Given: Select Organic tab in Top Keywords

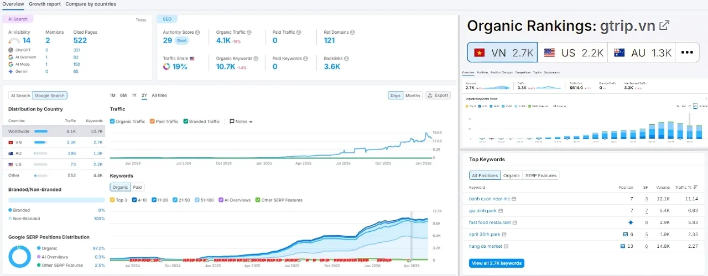Looking at the screenshot, I should tap(512, 176).
